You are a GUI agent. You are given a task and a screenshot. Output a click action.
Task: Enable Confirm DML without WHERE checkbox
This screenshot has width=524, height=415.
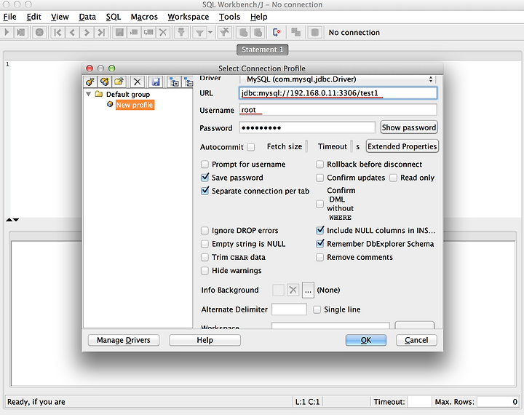click(319, 204)
